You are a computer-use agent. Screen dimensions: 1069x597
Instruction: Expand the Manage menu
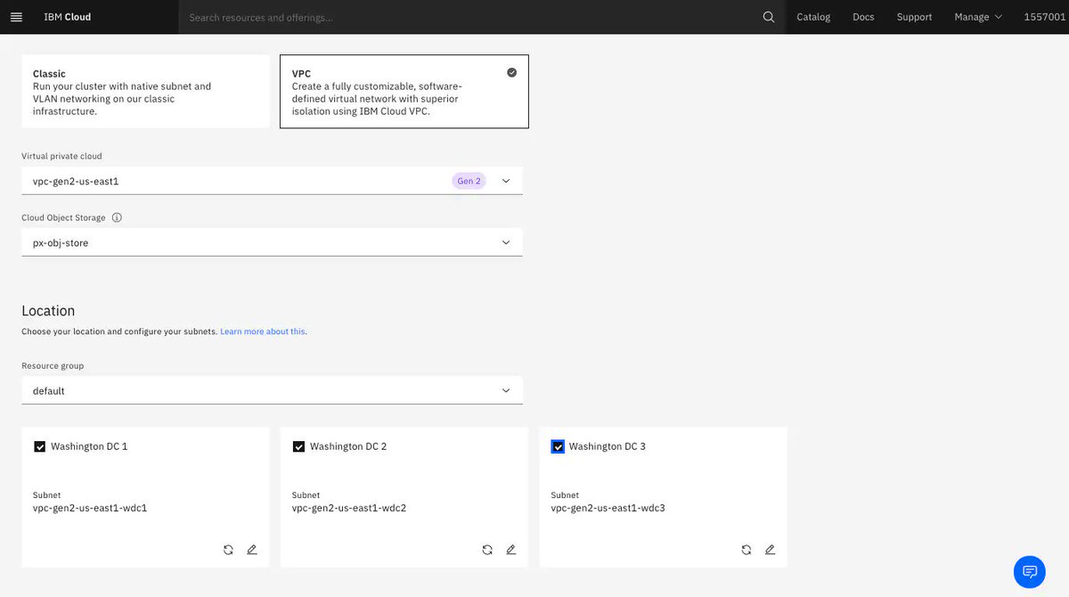[978, 17]
